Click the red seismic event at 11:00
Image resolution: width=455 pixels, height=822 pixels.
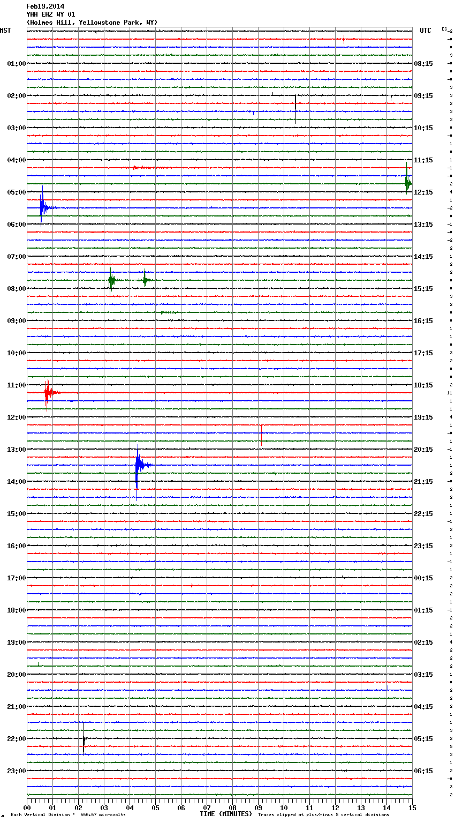(48, 392)
